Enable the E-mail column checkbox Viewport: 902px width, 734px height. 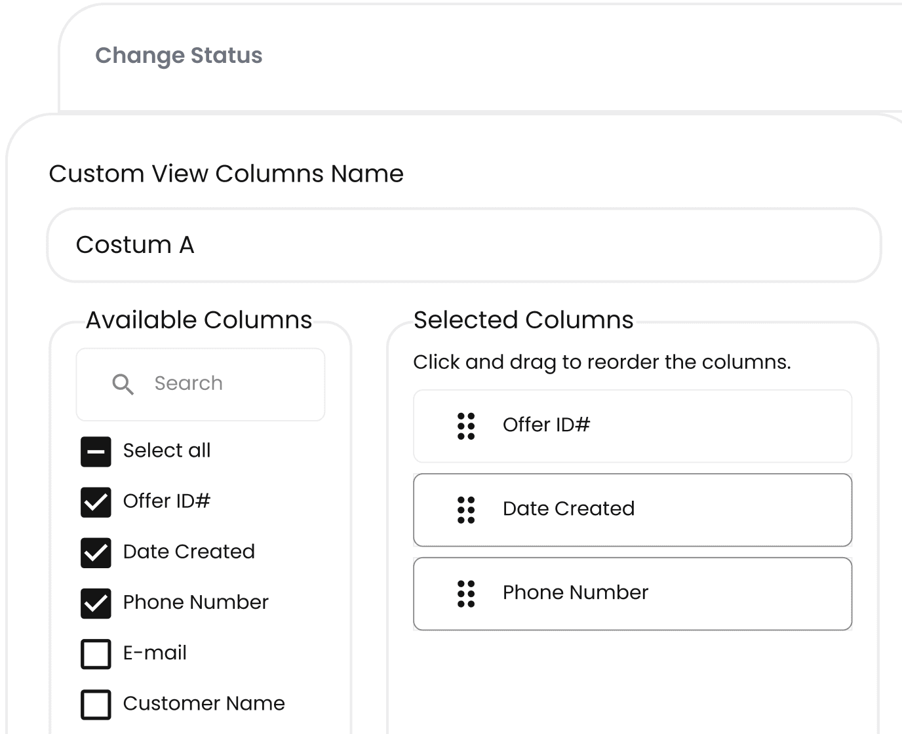[96, 653]
